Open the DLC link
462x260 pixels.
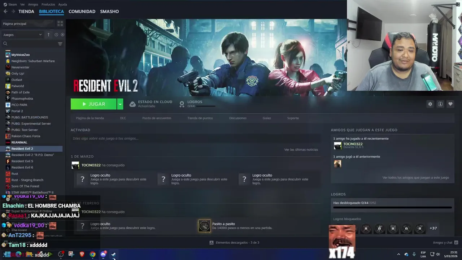123,118
